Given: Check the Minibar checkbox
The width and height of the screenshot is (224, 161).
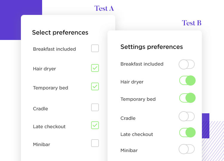Looking at the screenshot, I should pyautogui.click(x=95, y=143).
